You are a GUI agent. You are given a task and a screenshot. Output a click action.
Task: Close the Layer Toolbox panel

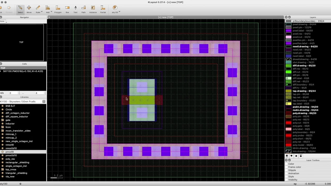coord(286,160)
